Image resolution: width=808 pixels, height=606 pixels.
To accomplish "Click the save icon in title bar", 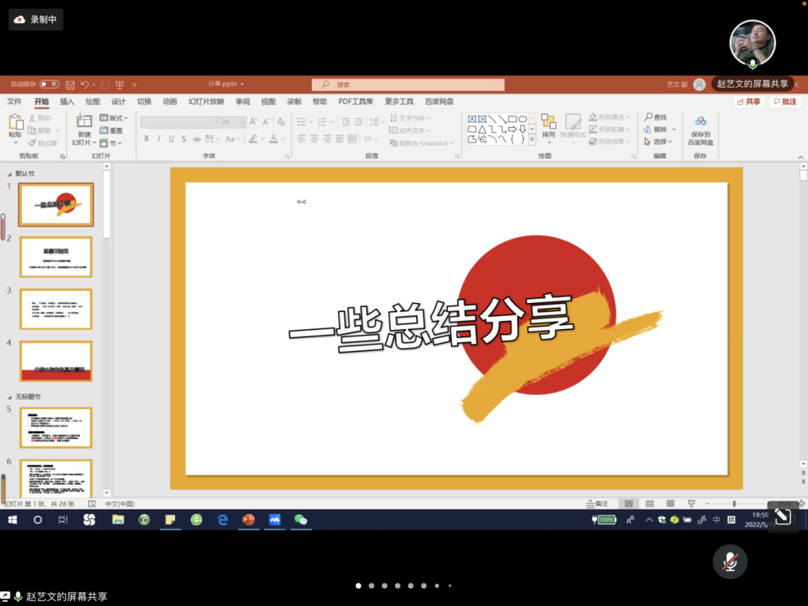I will click(70, 85).
